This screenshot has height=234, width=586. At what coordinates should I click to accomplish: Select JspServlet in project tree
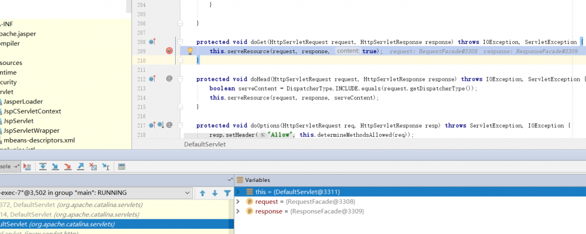[18, 121]
